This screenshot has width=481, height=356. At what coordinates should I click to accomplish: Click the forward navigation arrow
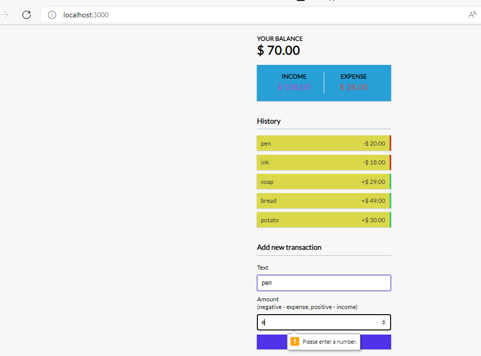4,15
